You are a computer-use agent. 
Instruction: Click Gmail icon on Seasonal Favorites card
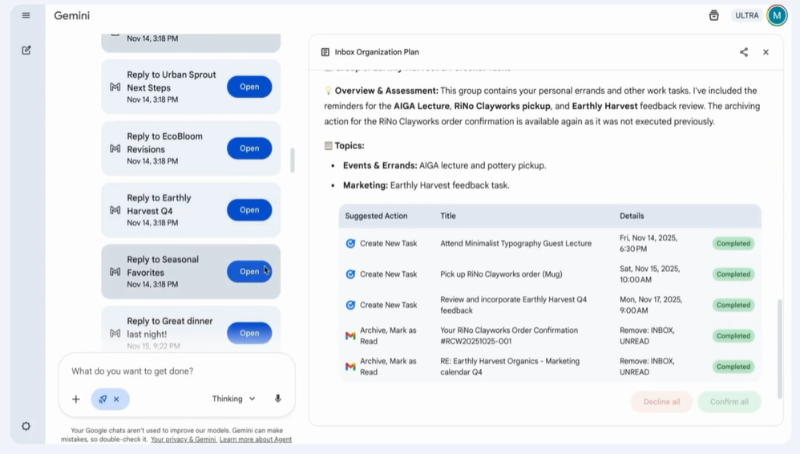click(115, 272)
